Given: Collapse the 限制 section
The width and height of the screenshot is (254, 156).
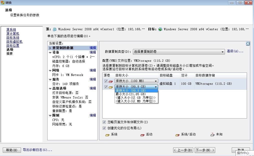Looking at the screenshot, I should point(50,115).
